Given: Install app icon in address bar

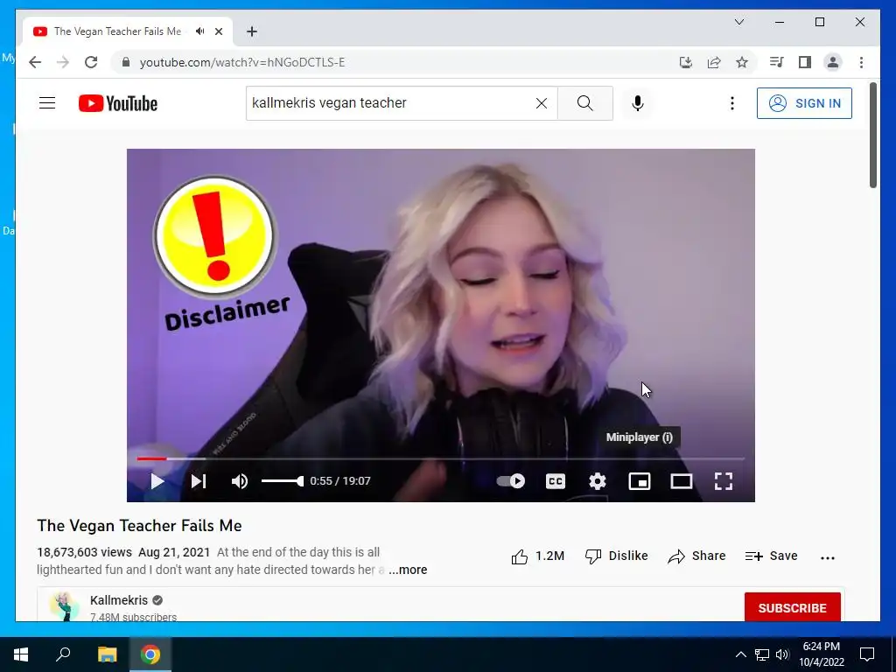Looking at the screenshot, I should pyautogui.click(x=686, y=62).
